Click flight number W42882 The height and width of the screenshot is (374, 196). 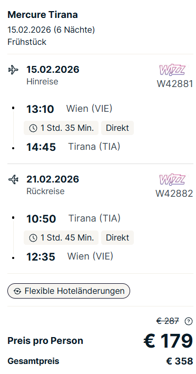[x=174, y=194]
